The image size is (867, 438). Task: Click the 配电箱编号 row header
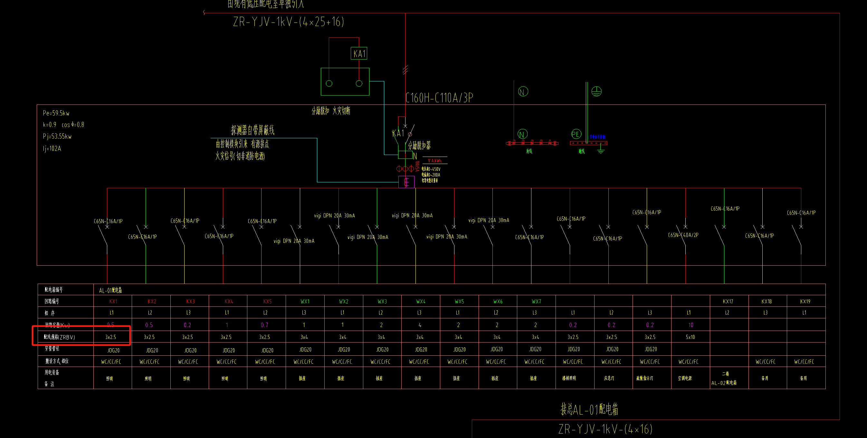click(x=54, y=289)
